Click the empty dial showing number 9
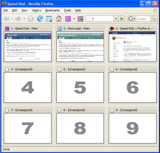Screen dimensions: 160x153 click(x=133, y=128)
